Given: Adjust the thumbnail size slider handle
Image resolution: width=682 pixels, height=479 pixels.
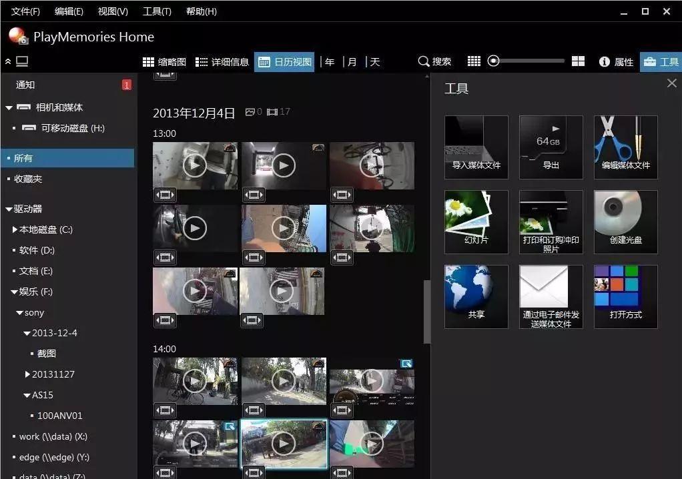Looking at the screenshot, I should click(x=493, y=61).
